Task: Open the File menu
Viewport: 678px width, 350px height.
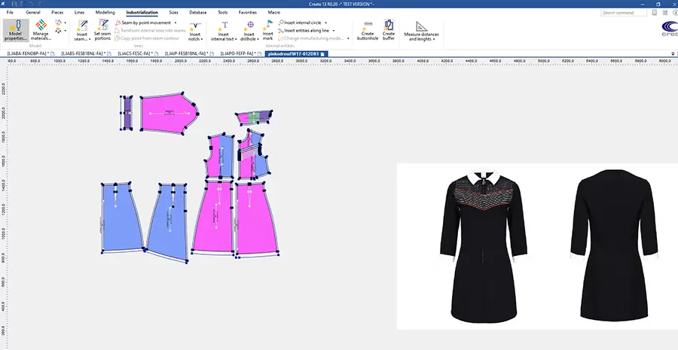Action: click(x=10, y=13)
